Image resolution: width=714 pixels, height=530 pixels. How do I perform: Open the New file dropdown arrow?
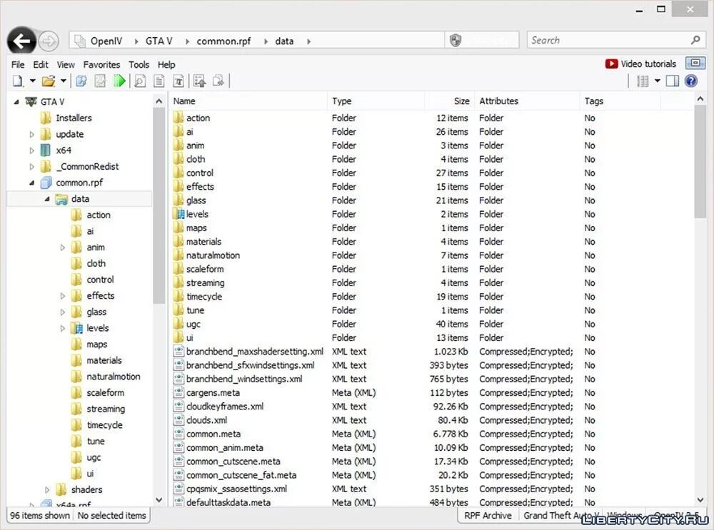coord(33,81)
